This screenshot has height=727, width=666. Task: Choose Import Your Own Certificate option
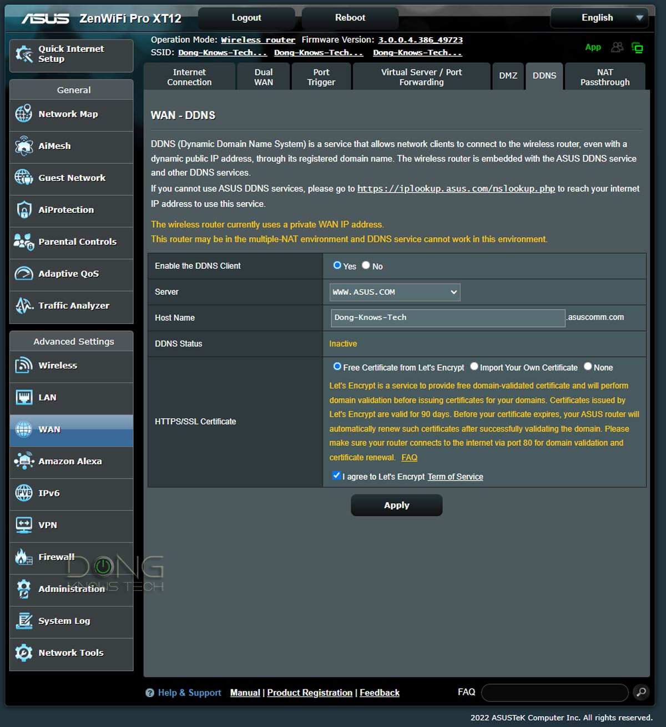pos(474,367)
